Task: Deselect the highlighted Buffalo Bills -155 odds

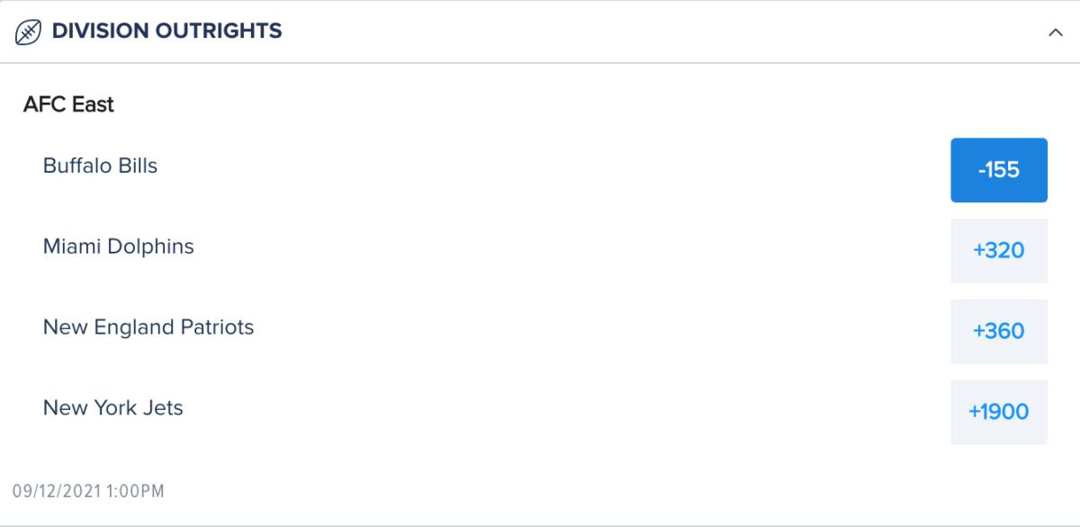Action: pyautogui.click(x=999, y=170)
